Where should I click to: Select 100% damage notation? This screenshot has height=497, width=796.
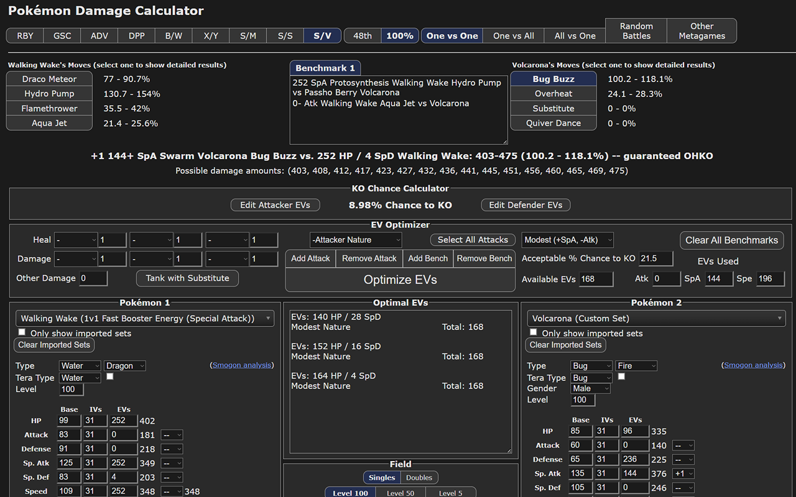point(400,35)
